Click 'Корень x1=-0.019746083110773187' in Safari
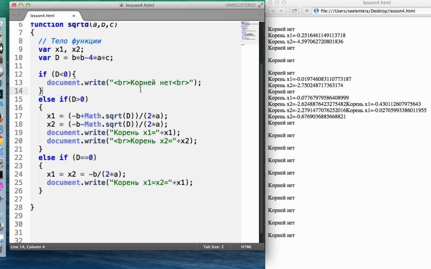The image size is (431, 269). tap(309, 79)
